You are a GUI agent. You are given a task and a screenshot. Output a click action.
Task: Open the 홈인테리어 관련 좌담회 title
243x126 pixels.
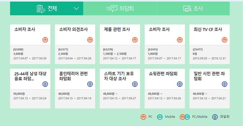[x=74, y=76]
